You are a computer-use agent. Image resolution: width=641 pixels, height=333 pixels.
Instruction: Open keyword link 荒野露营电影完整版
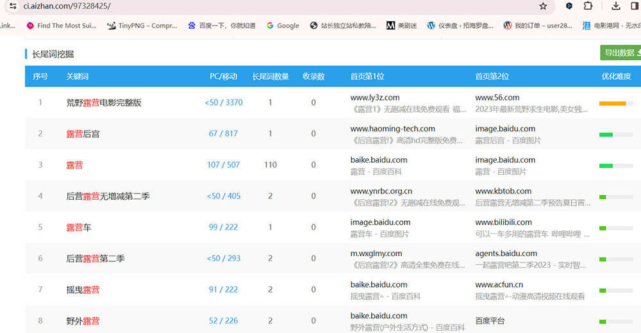tap(103, 102)
